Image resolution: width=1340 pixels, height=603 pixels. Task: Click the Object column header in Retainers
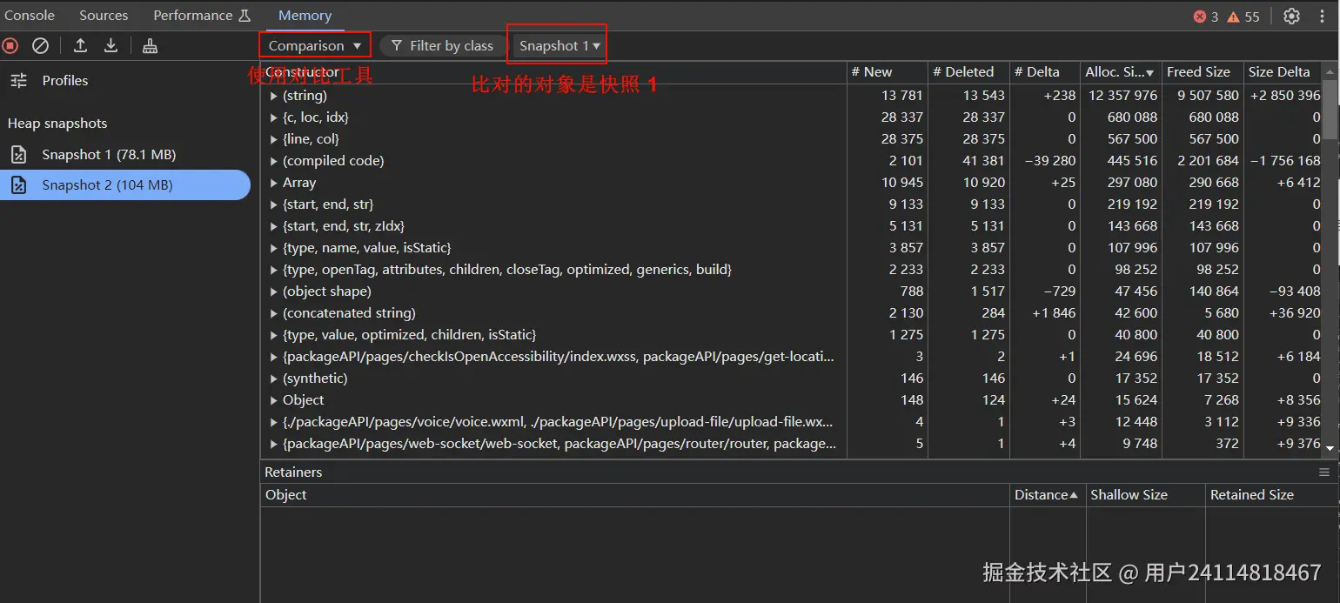635,495
